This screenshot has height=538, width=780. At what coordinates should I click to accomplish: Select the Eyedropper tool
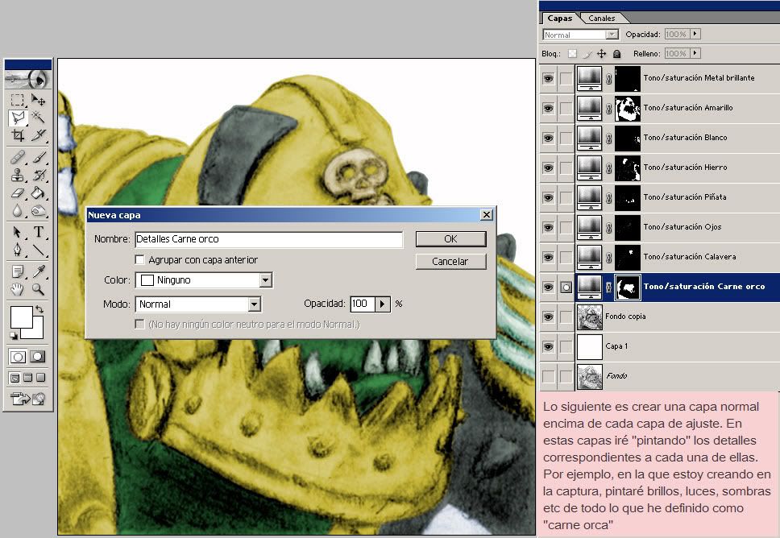tap(39, 271)
